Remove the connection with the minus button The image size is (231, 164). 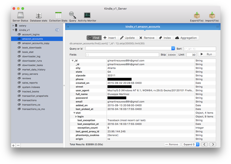(18, 145)
